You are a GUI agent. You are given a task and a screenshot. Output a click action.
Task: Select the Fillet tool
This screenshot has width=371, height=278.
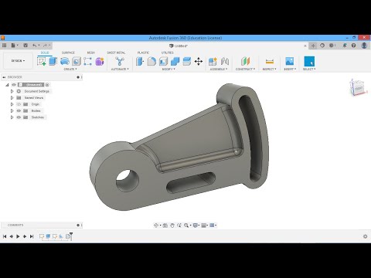(x=151, y=61)
